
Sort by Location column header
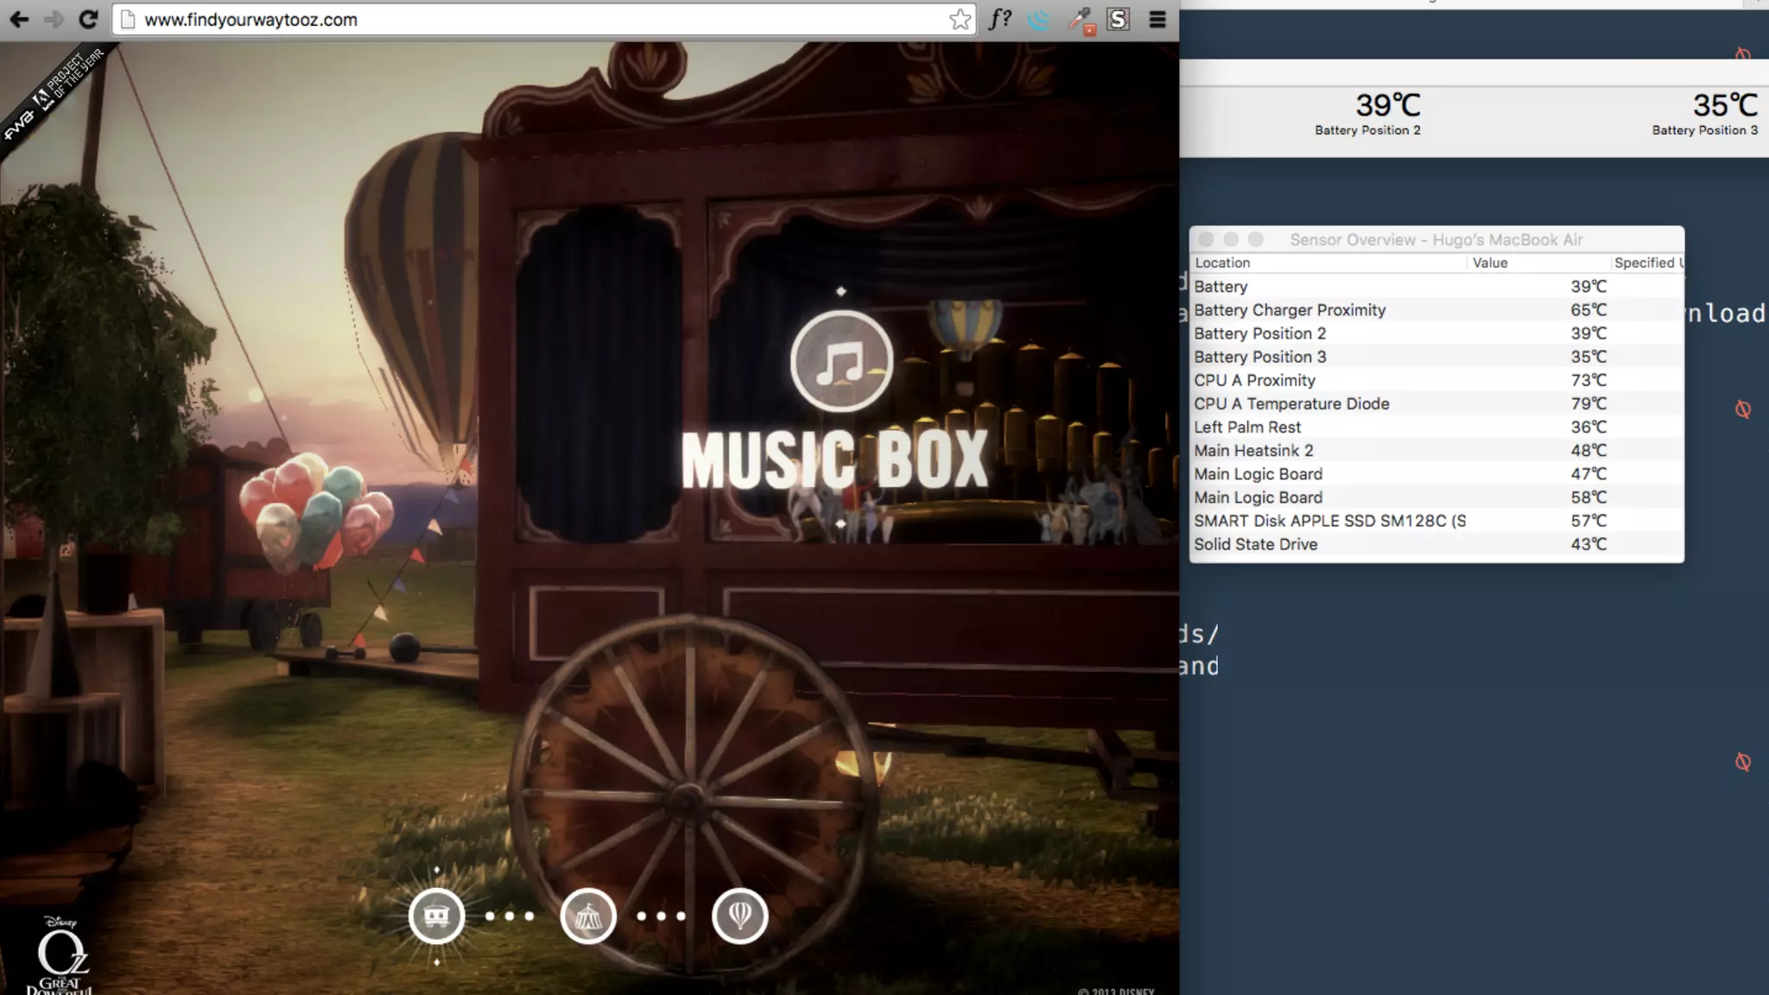coord(1328,263)
